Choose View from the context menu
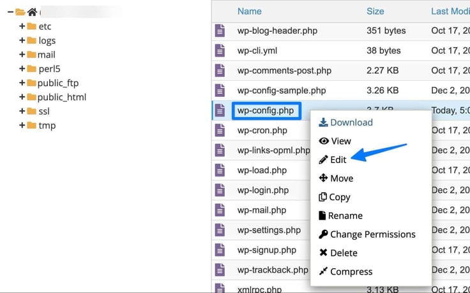 (x=335, y=141)
